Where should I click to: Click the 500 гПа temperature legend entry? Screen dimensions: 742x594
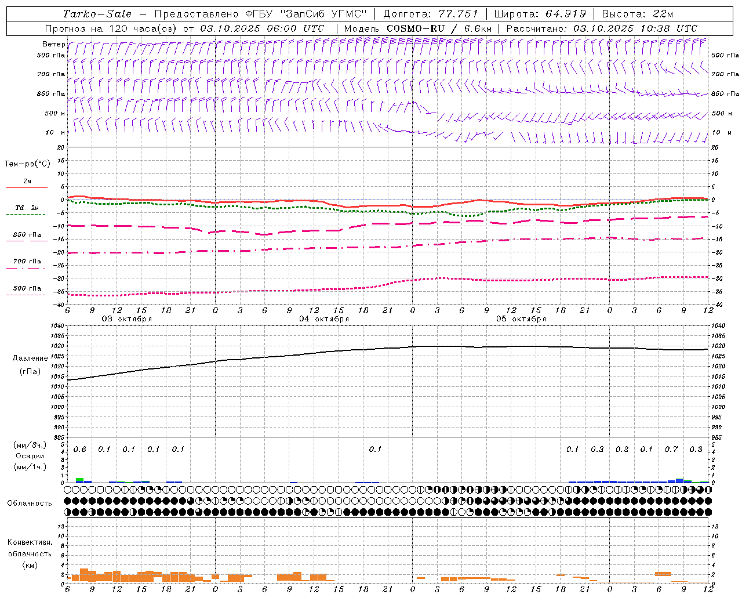(x=27, y=288)
